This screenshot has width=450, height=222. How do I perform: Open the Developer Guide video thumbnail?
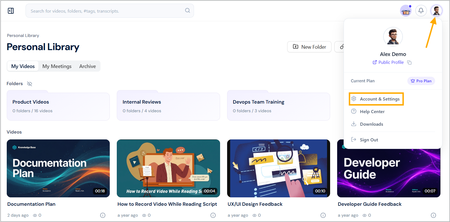tap(389, 173)
